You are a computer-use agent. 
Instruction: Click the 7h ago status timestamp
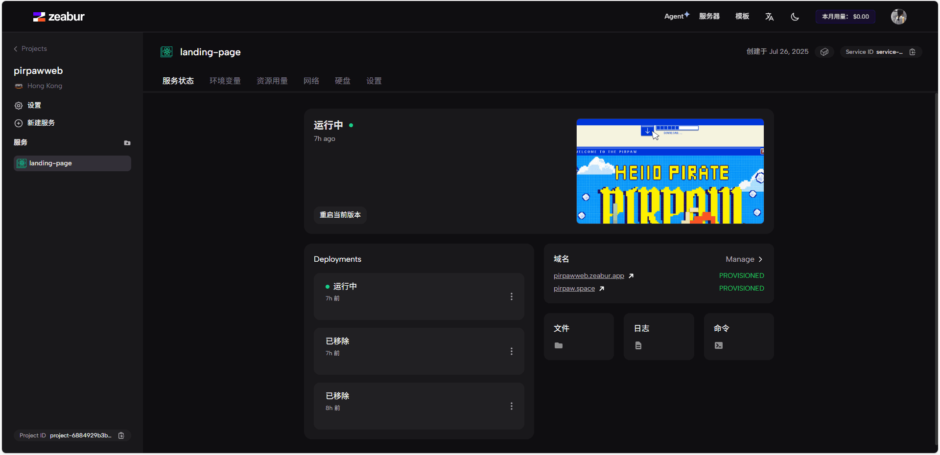click(325, 139)
